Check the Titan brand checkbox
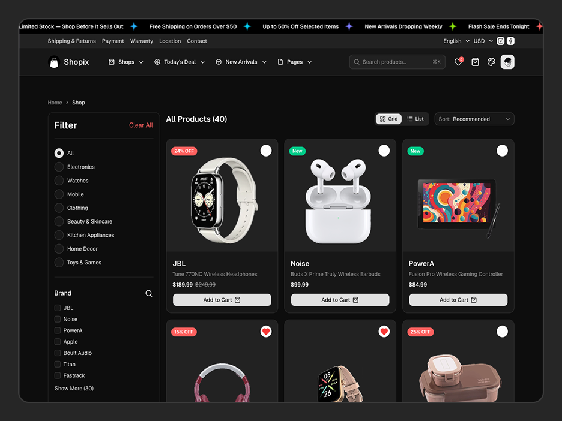 58,364
